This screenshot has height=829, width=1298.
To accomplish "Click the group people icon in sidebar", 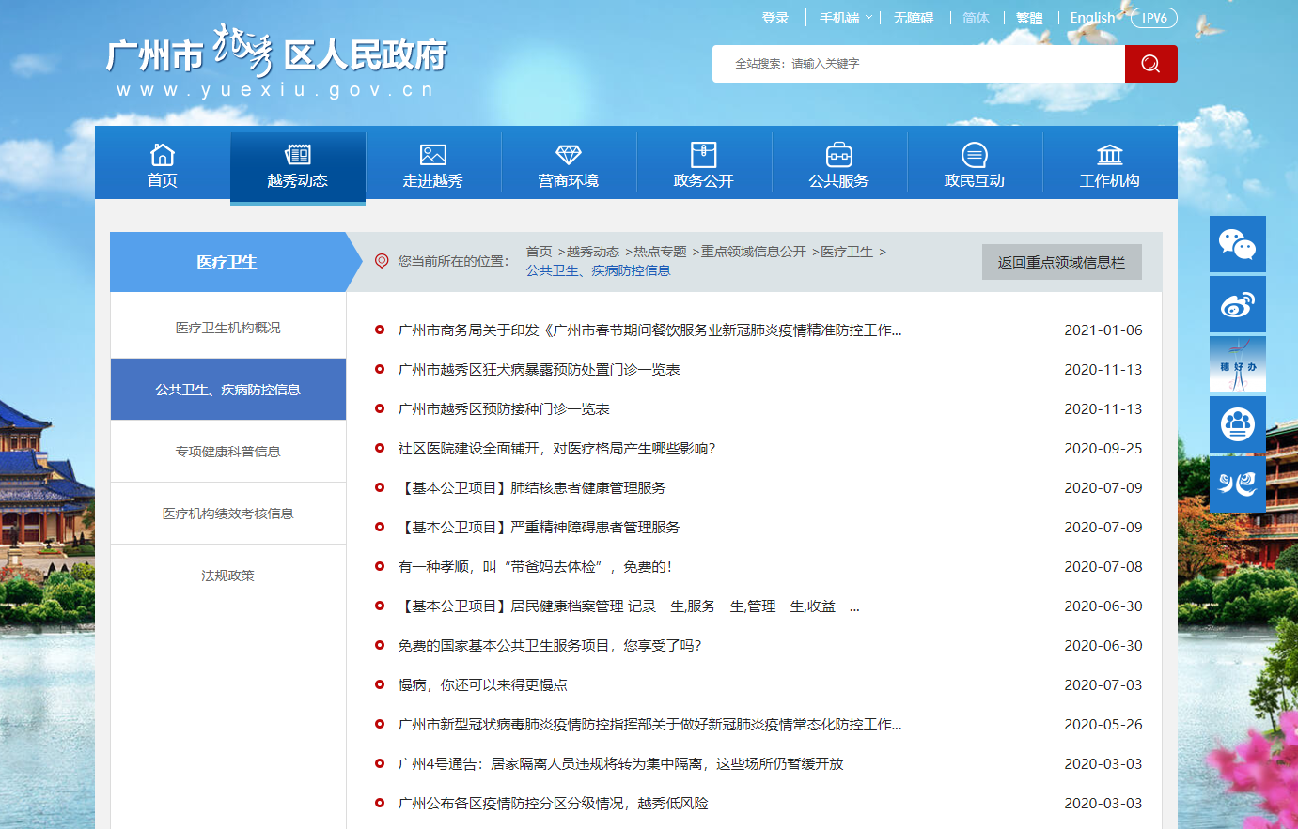I will coord(1237,424).
